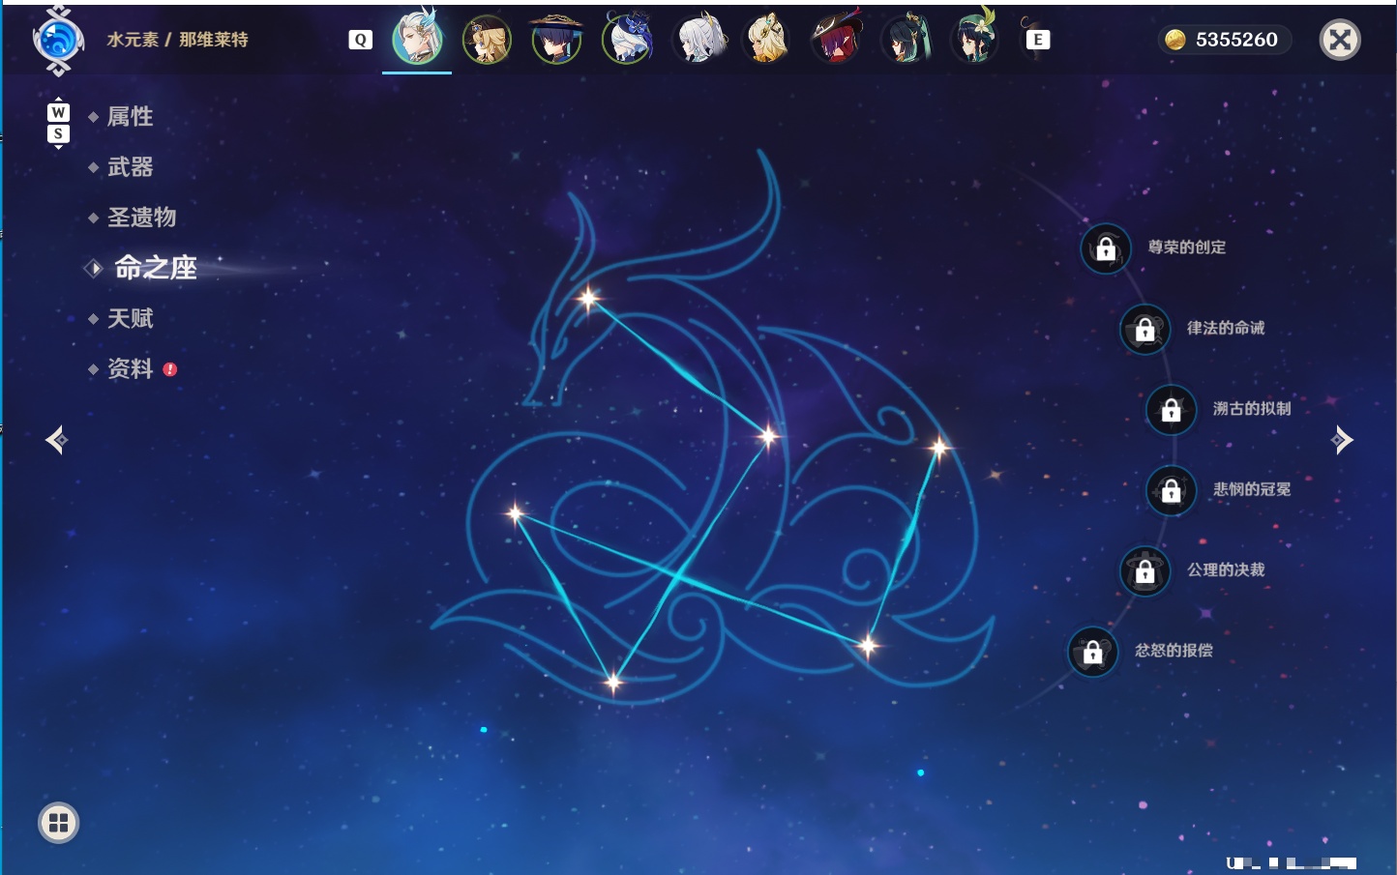Select the dark teal-haired avatar with red glasses
The image size is (1397, 875).
[x=906, y=40]
